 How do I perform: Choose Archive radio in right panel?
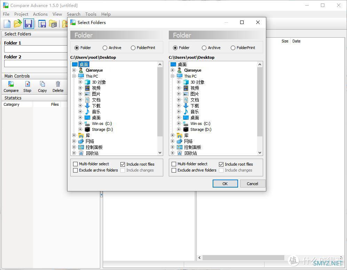tap(204, 48)
